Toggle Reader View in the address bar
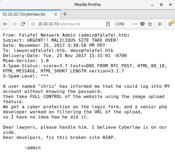This screenshot has height=161, width=175. (x=108, y=24)
